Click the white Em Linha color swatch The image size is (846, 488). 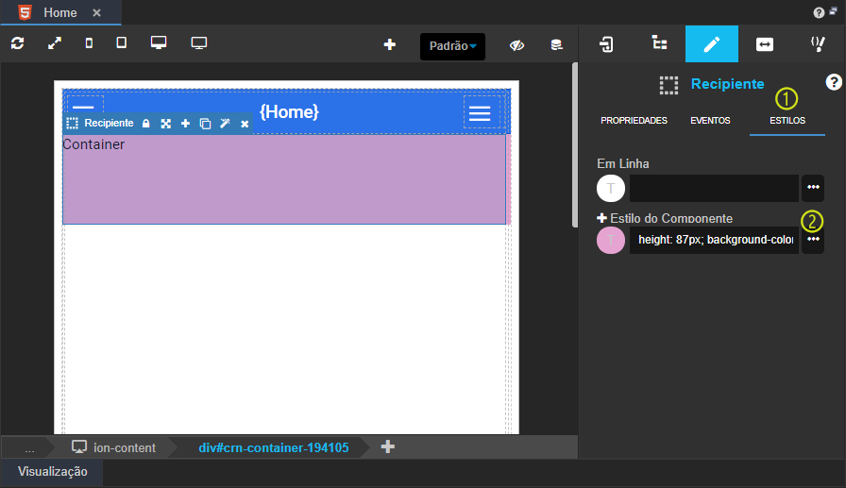tap(611, 188)
